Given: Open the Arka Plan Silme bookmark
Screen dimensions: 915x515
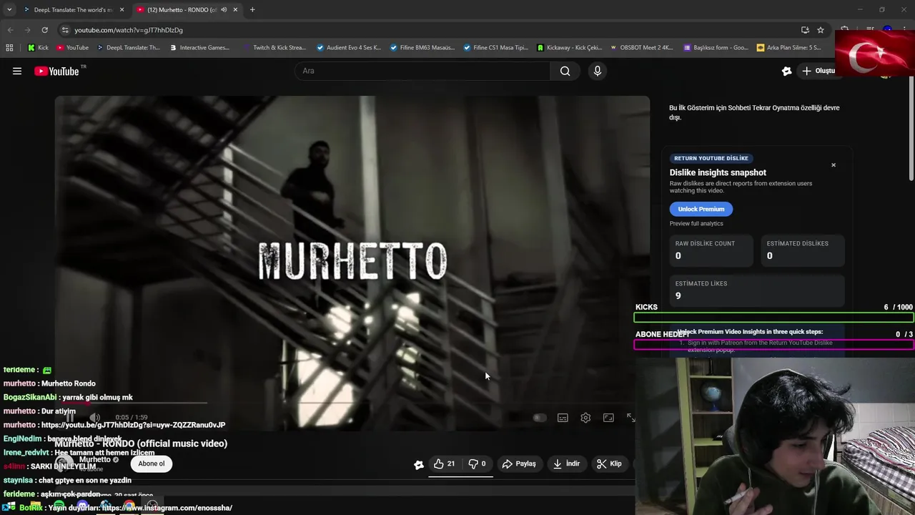Looking at the screenshot, I should [x=789, y=48].
